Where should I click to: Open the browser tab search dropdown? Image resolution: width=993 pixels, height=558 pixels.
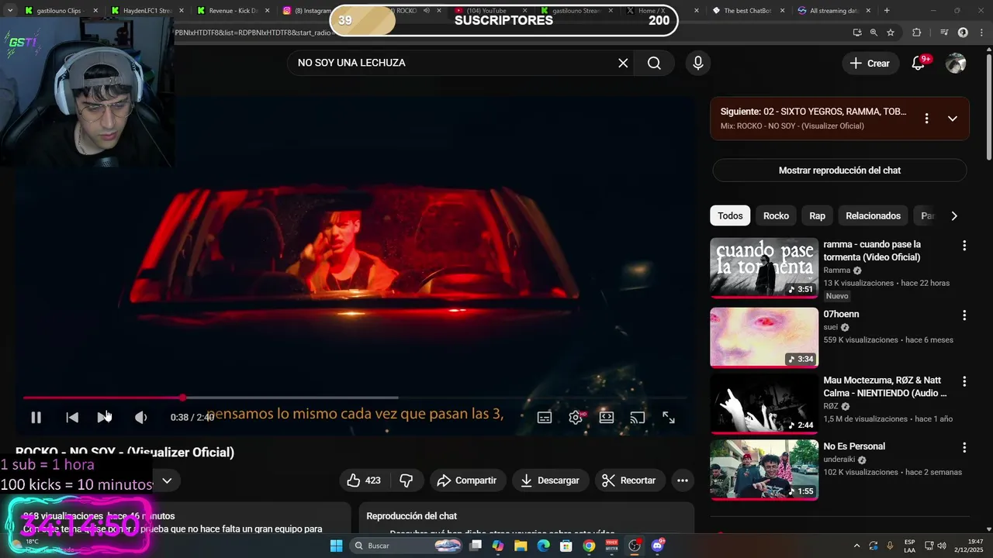click(9, 11)
